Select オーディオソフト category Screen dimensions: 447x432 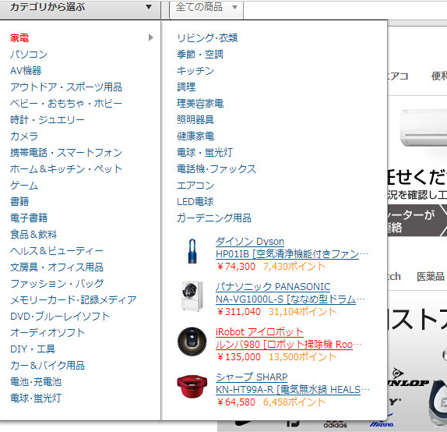48,332
